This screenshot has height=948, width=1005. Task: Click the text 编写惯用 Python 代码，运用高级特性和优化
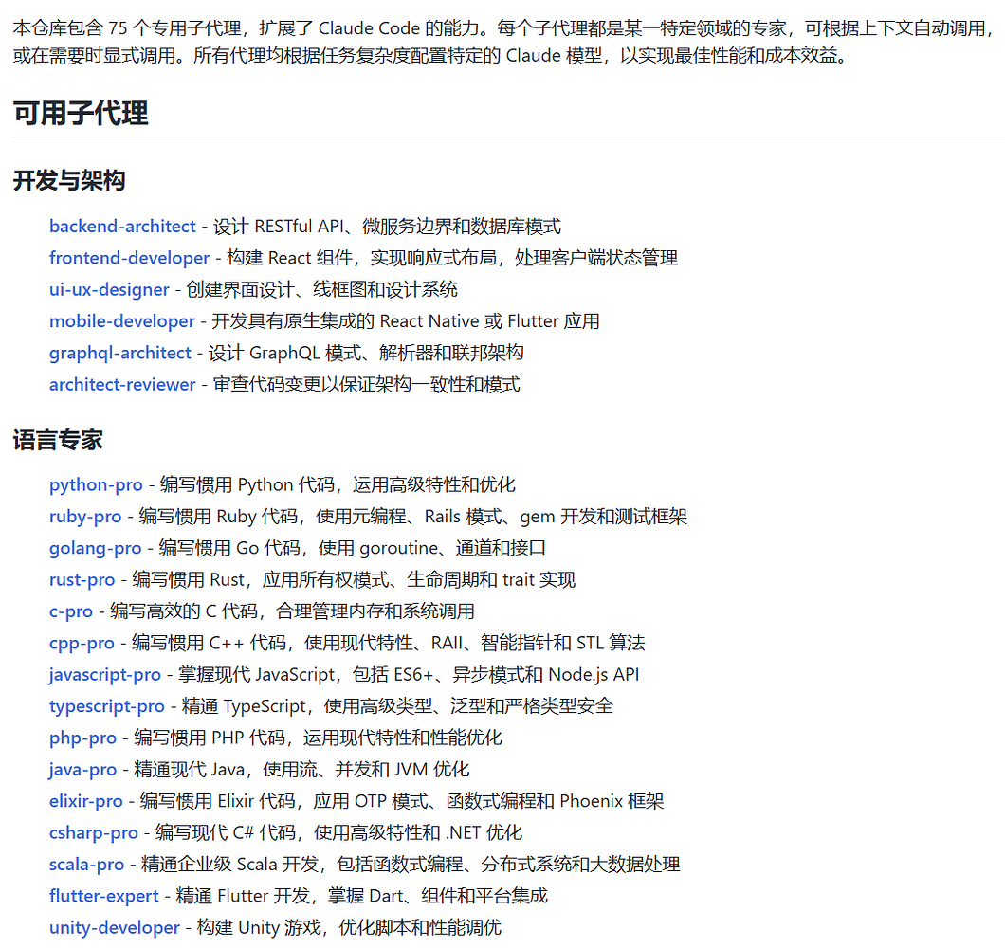(x=338, y=485)
